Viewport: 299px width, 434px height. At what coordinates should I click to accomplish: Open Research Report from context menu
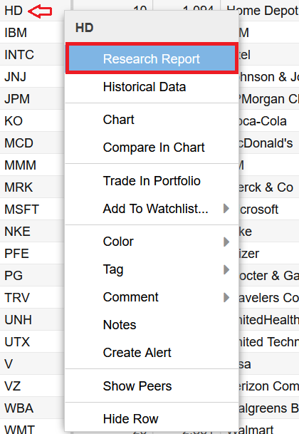point(152,58)
